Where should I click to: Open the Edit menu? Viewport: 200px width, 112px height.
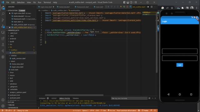coord(13,2)
